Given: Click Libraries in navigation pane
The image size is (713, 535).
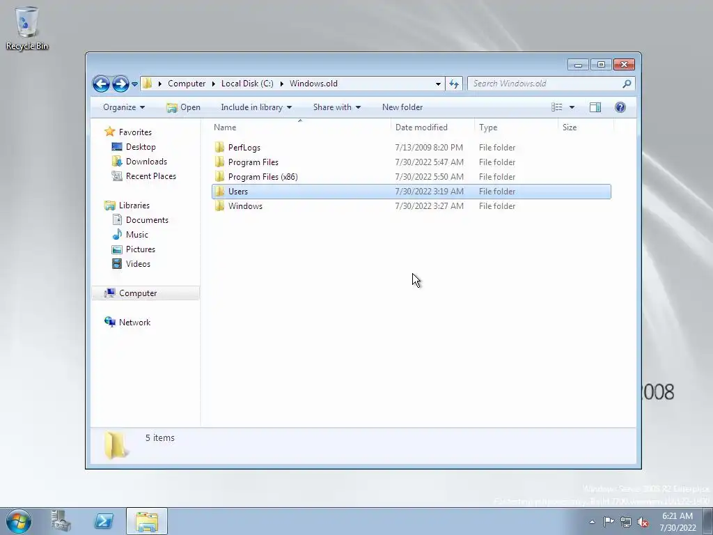Looking at the screenshot, I should [x=134, y=206].
